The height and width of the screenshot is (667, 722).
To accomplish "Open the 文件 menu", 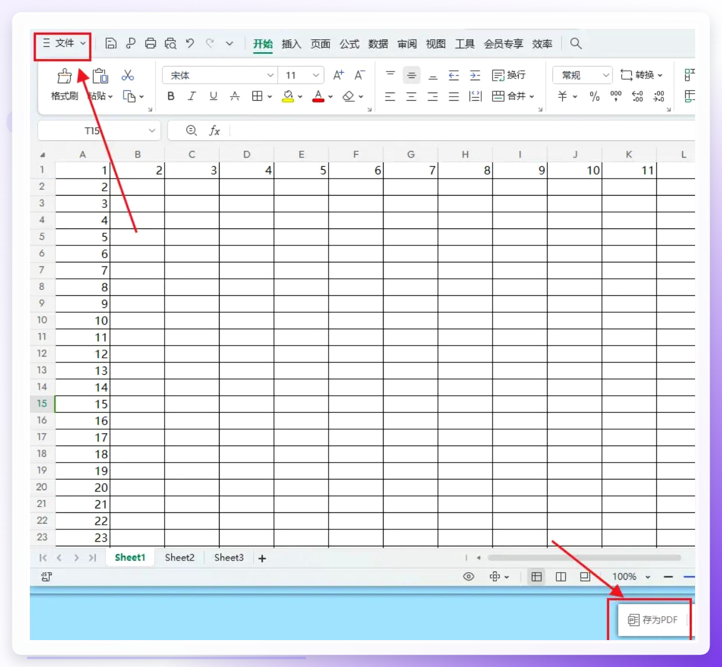I will tap(64, 43).
